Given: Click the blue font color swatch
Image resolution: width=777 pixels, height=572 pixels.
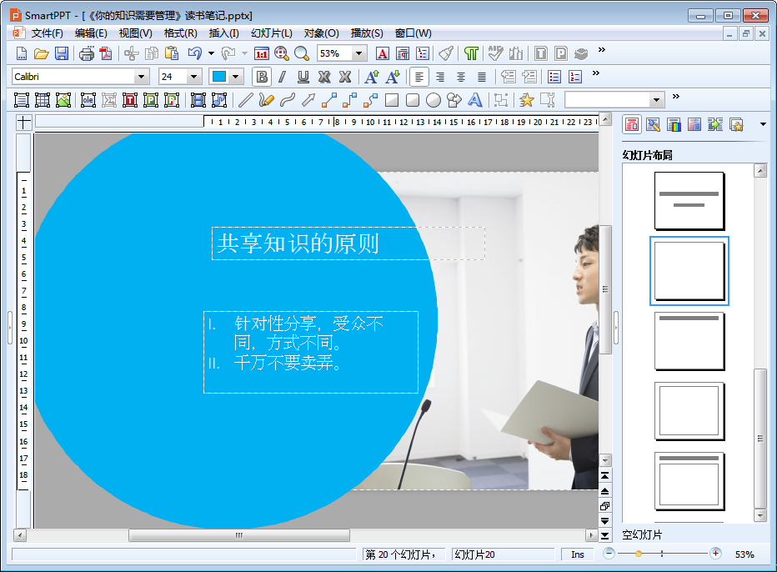Looking at the screenshot, I should click(219, 77).
